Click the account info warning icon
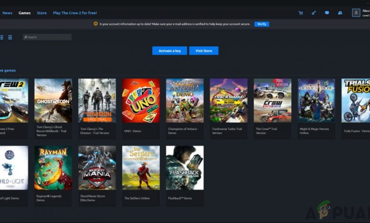The height and width of the screenshot is (223, 370). tap(95, 24)
